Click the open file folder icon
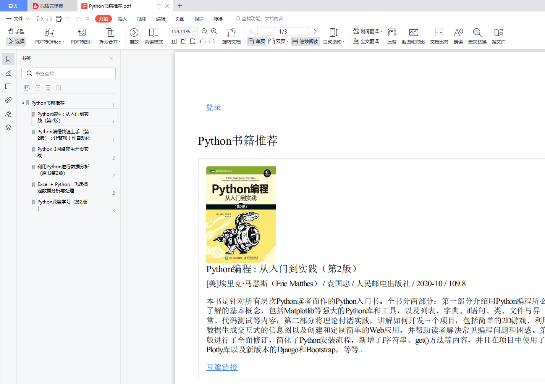The height and width of the screenshot is (384, 545). (39, 19)
